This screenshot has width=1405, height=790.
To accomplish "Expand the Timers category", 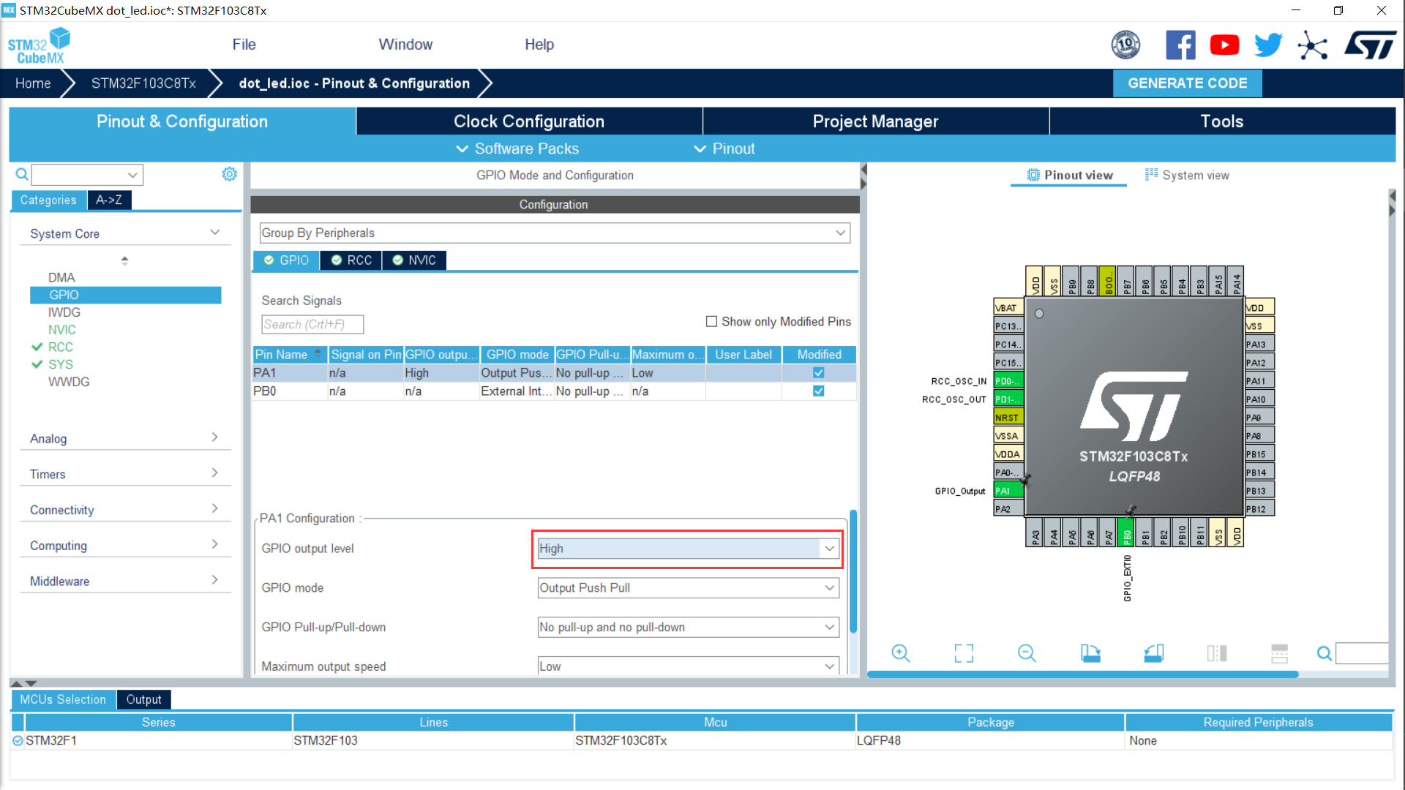I will pos(125,474).
